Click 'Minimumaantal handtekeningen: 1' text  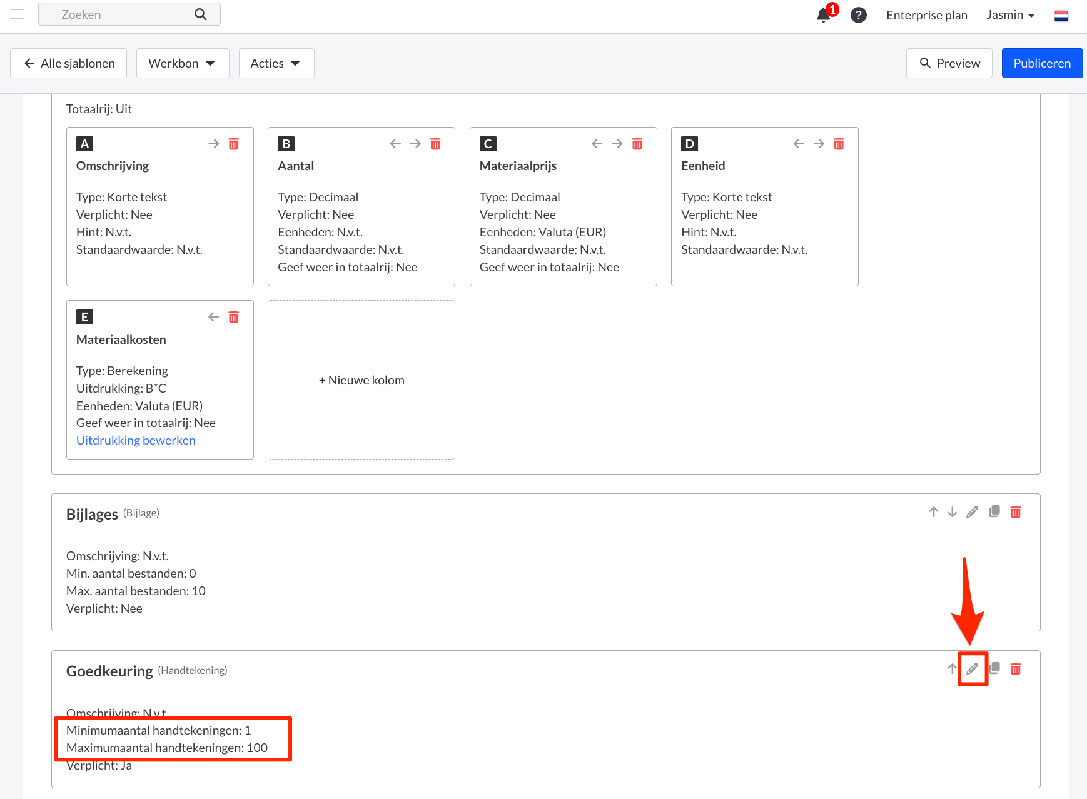click(x=159, y=730)
